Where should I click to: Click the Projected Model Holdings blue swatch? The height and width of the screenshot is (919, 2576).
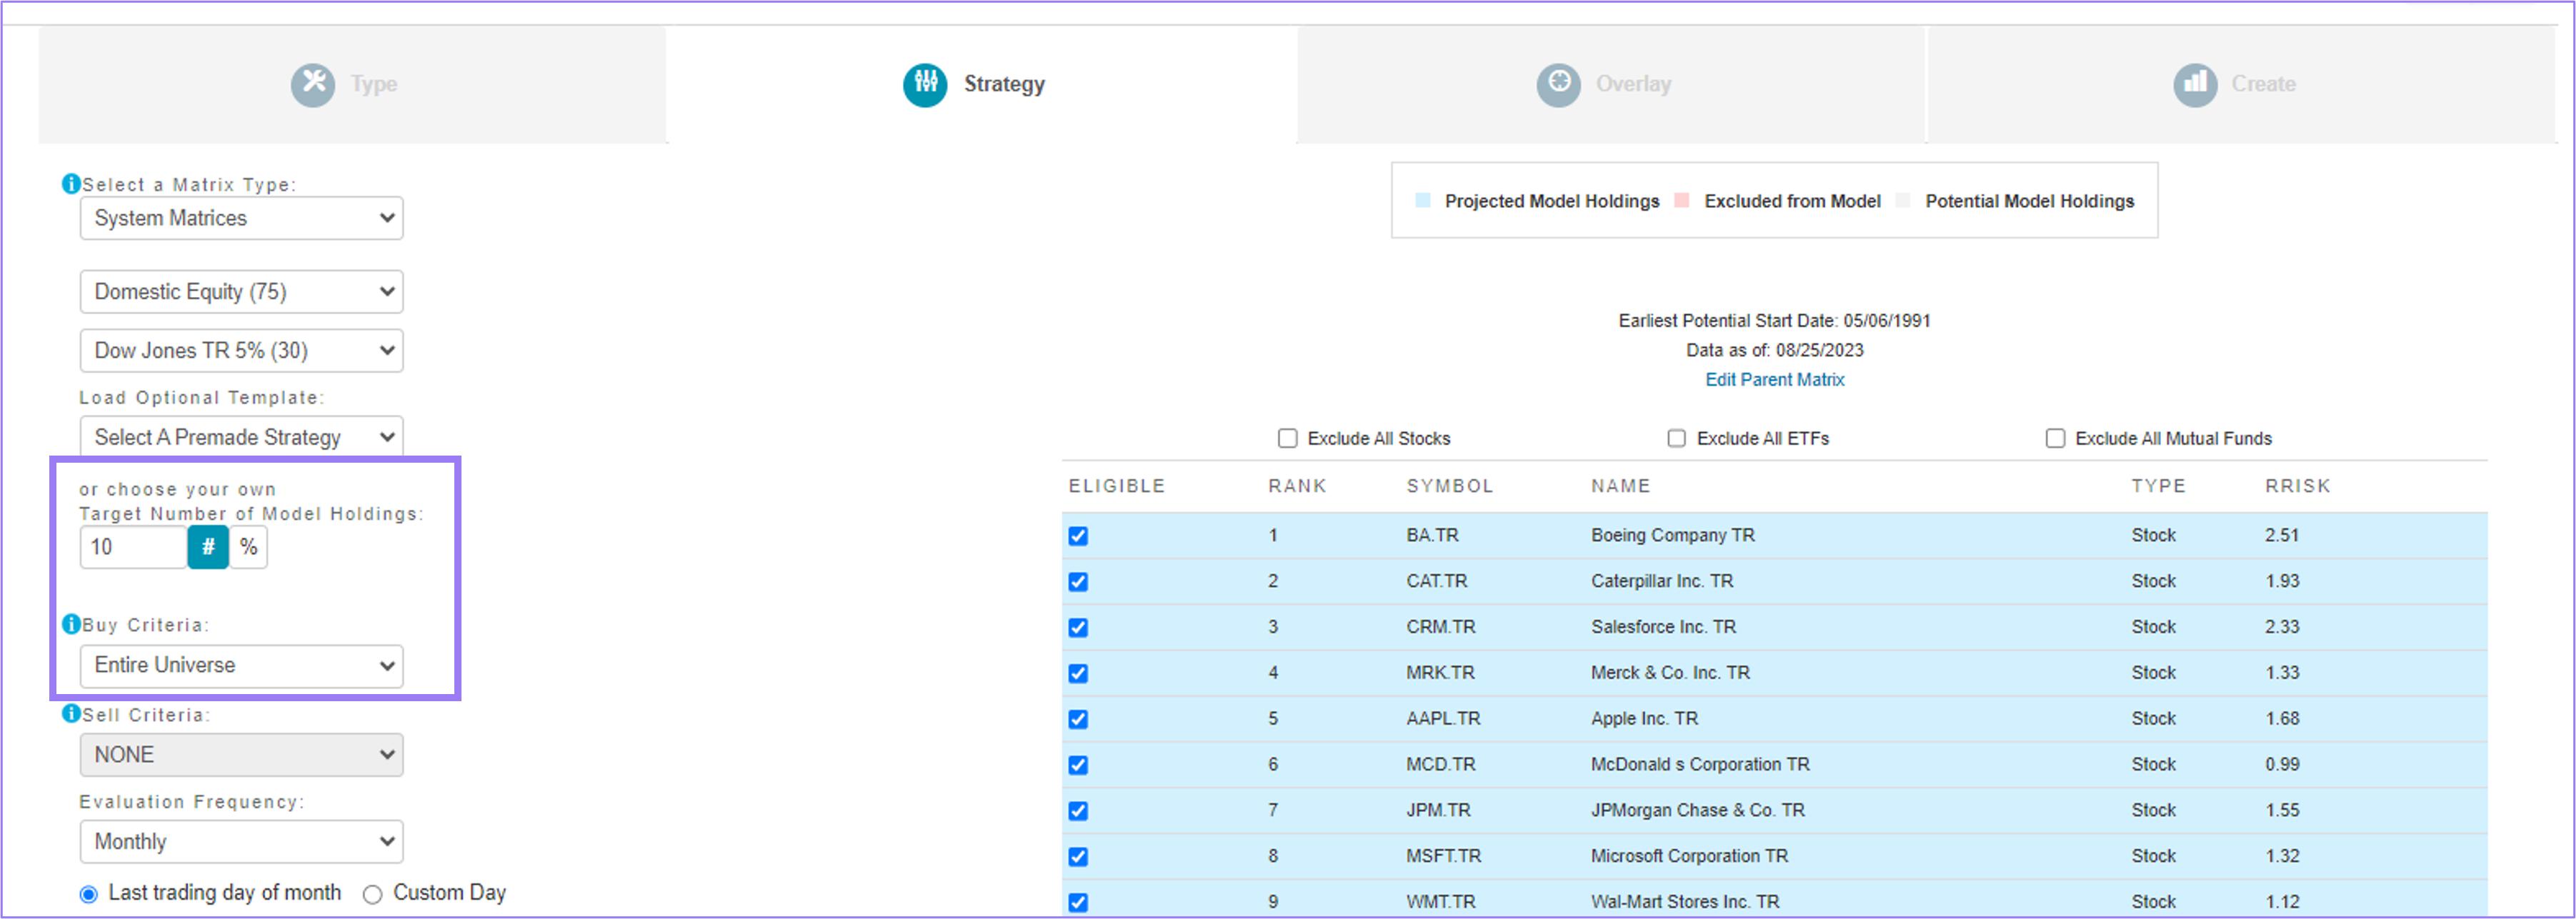pyautogui.click(x=1423, y=201)
